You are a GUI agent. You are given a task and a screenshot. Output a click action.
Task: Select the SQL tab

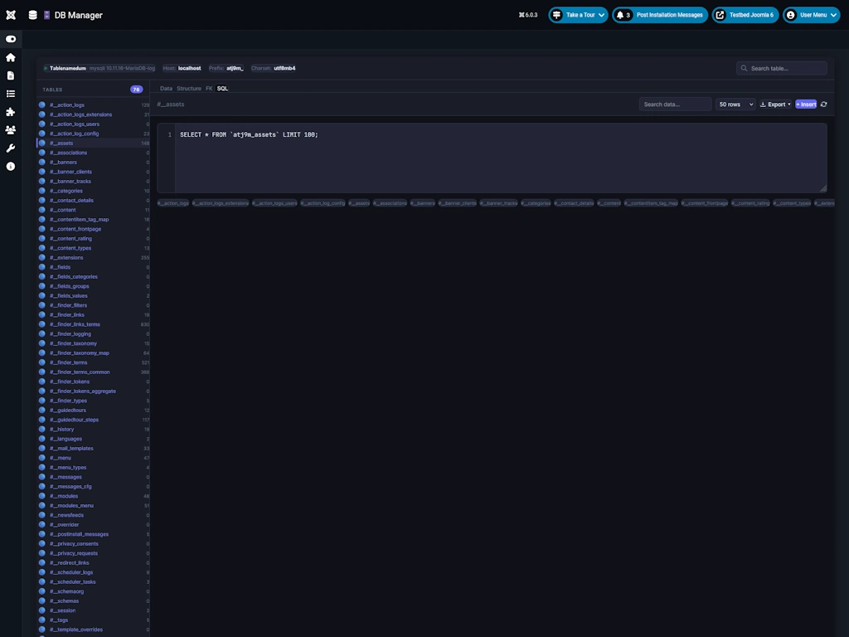222,88
